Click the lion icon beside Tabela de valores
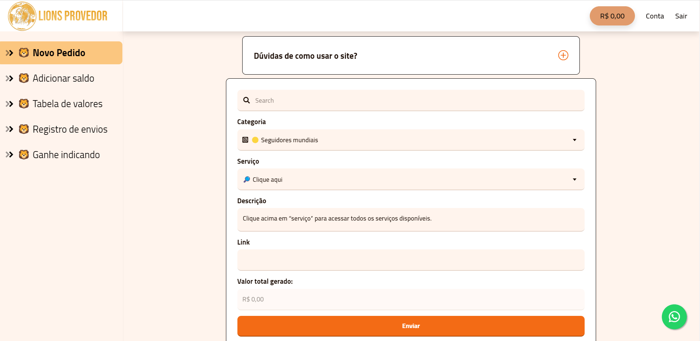Viewport: 700px width, 341px height. click(x=24, y=104)
